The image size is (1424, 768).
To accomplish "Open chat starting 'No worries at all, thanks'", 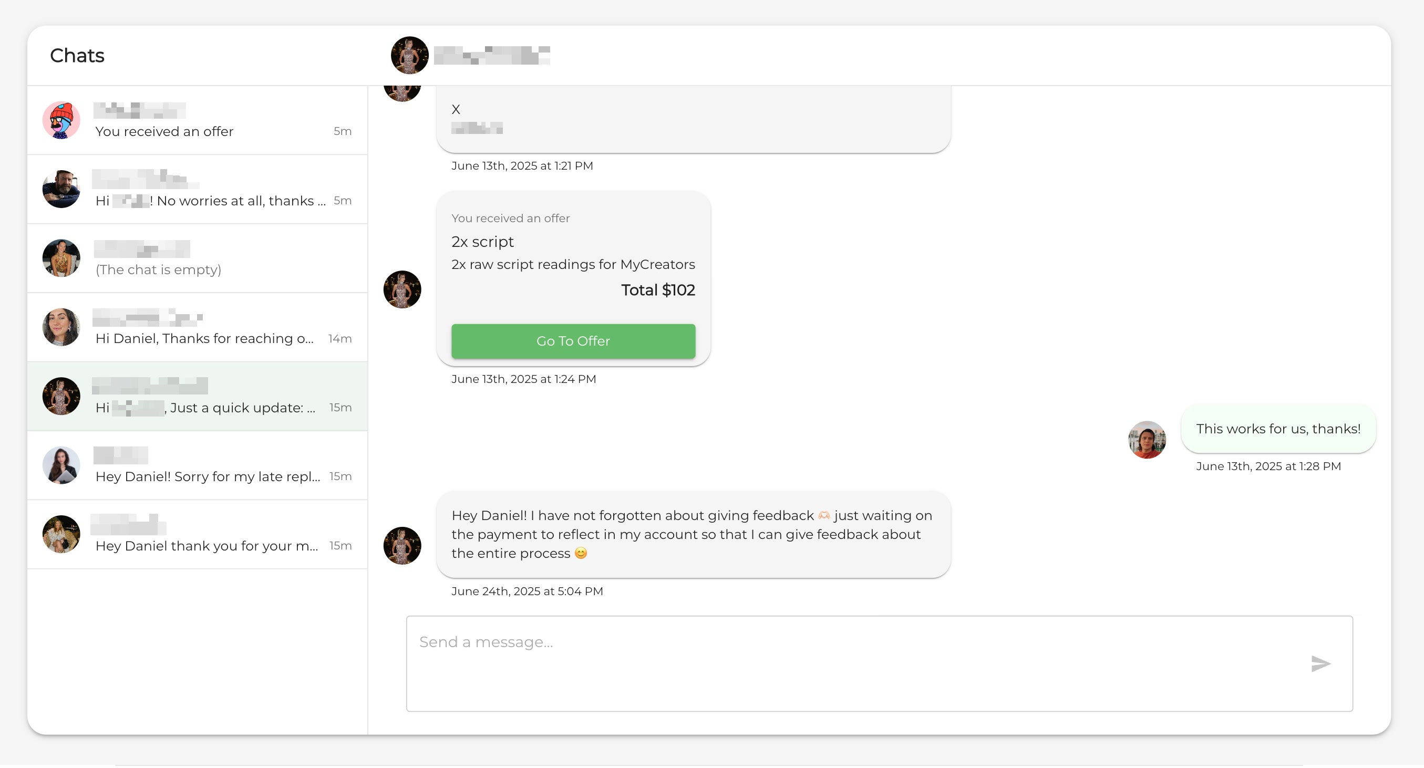I will pos(198,190).
